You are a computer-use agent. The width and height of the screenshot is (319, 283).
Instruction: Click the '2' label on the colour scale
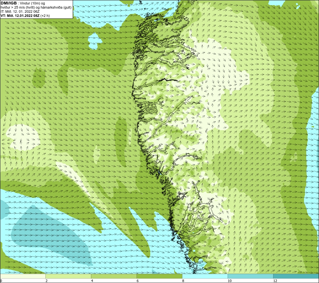tap(47, 281)
